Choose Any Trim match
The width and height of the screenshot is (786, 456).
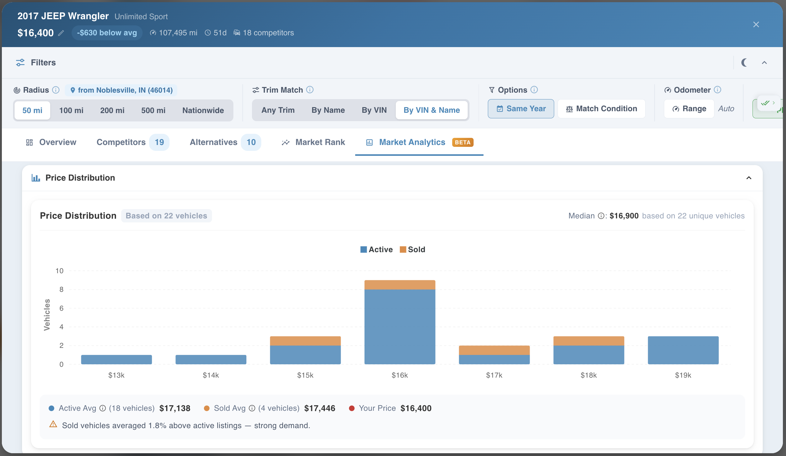click(x=278, y=110)
